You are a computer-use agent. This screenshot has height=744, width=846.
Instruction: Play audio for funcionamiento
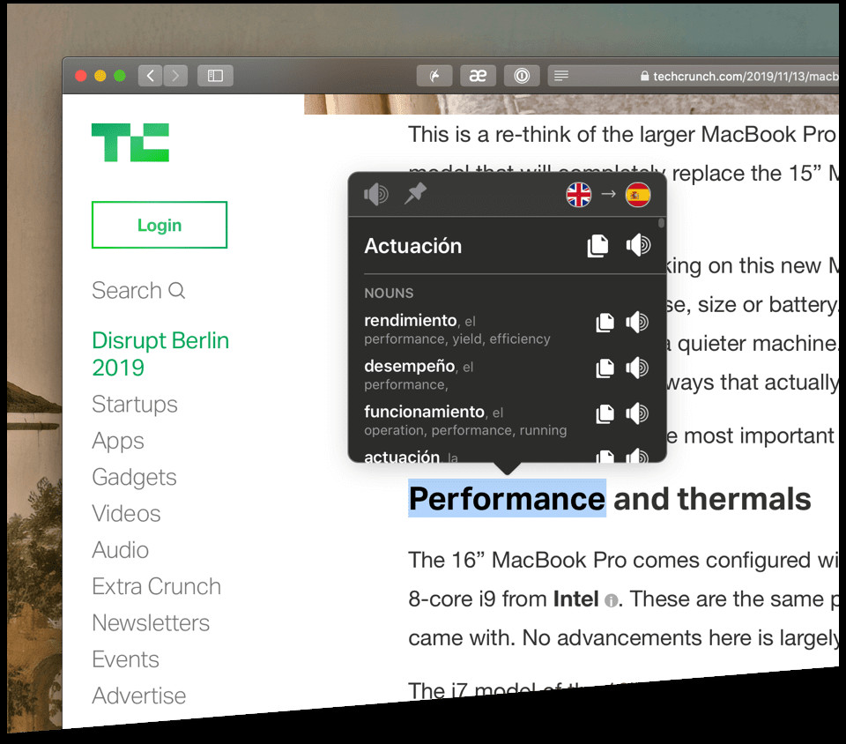point(637,413)
